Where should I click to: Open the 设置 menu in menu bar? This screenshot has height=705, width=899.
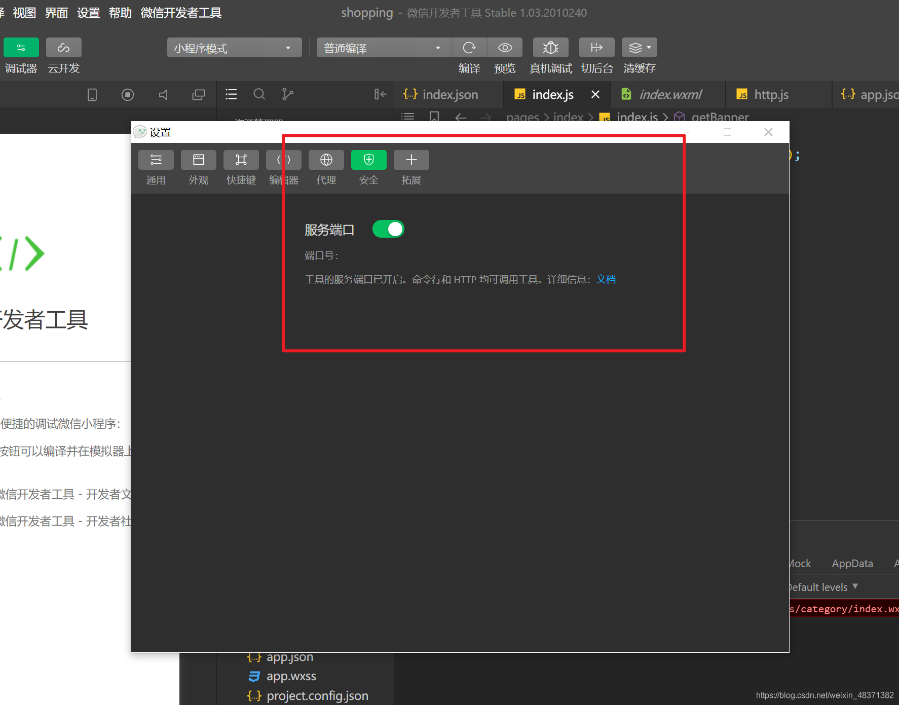(x=88, y=13)
